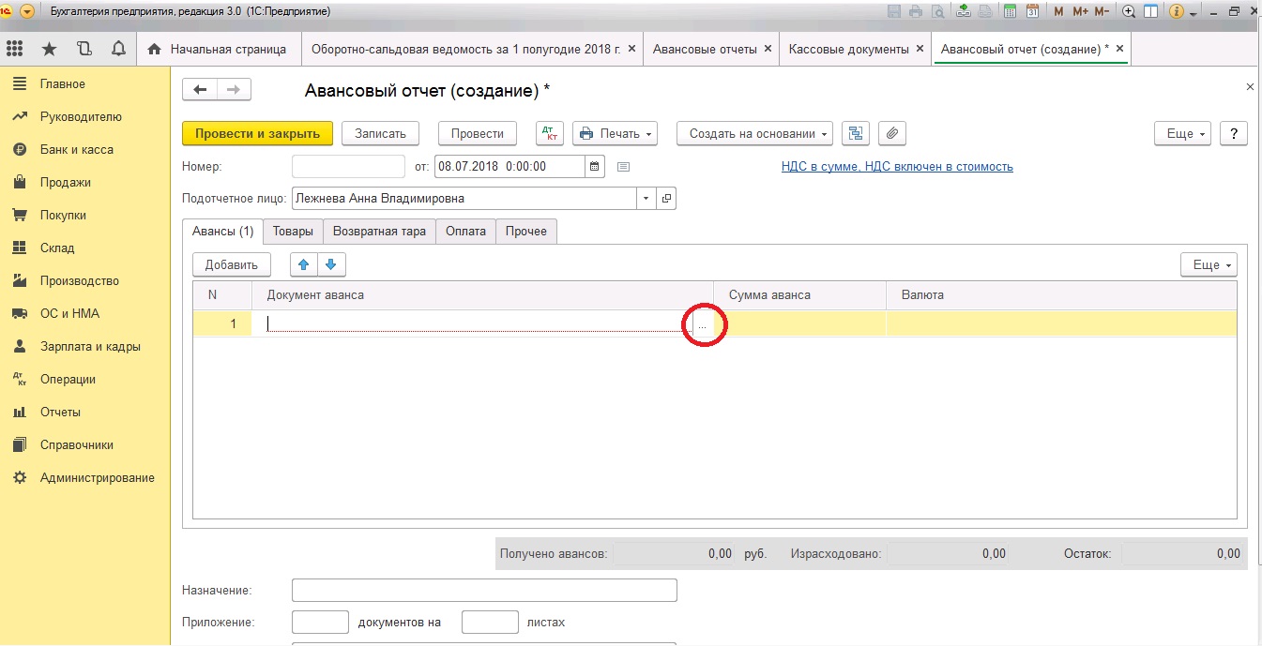This screenshot has height=646, width=1262.
Task: Open calculator in the title toolbar
Action: point(1011,11)
